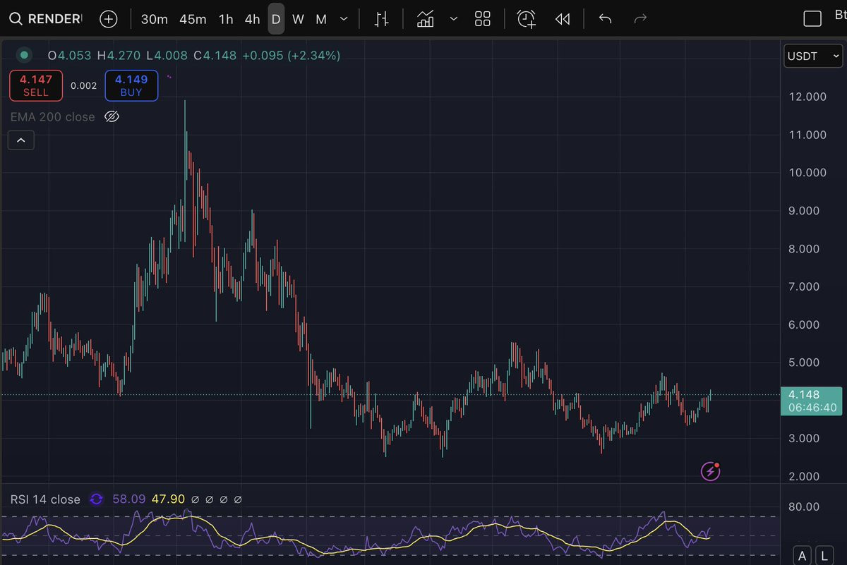The width and height of the screenshot is (847, 565).
Task: Open the Indicators panel icon
Action: [x=426, y=19]
